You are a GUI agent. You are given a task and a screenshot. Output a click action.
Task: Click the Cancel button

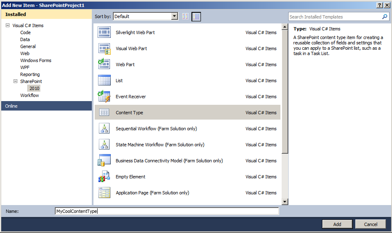pos(371,224)
